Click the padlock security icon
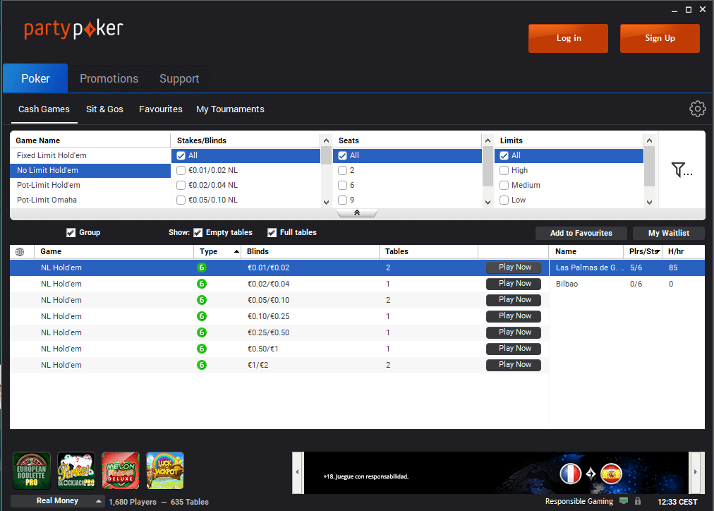The height and width of the screenshot is (511, 714). pos(638,501)
